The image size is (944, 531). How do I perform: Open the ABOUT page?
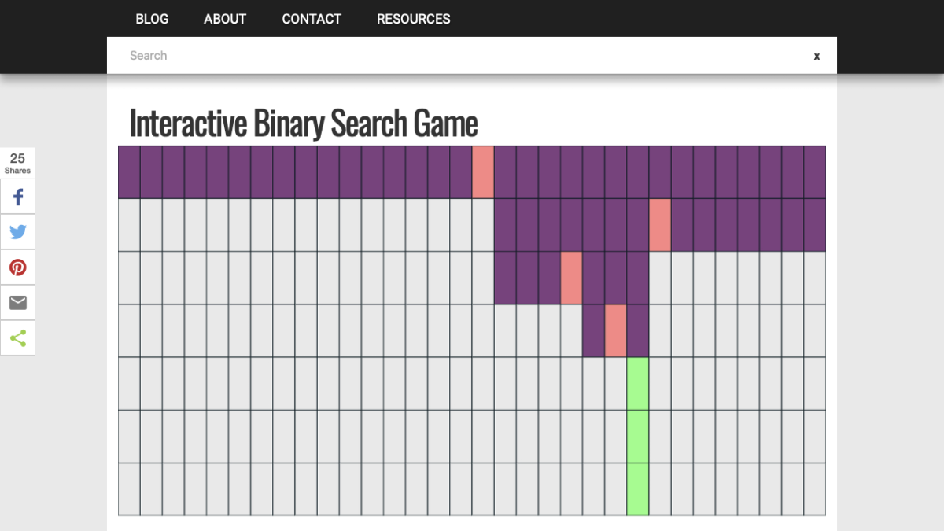[x=225, y=19]
